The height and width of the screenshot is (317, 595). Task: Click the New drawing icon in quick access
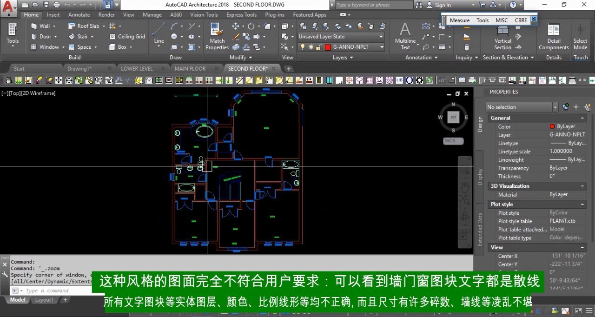point(25,5)
